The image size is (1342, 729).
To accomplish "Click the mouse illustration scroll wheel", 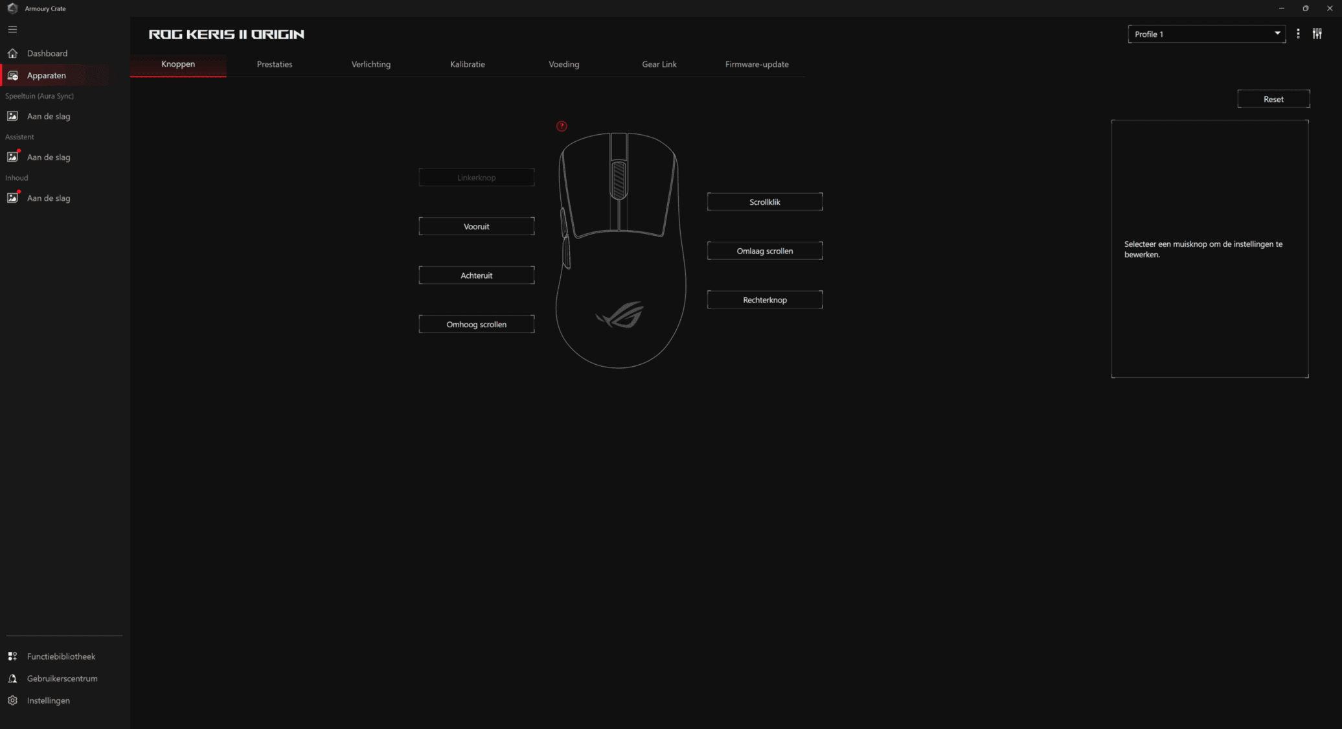I will point(619,179).
